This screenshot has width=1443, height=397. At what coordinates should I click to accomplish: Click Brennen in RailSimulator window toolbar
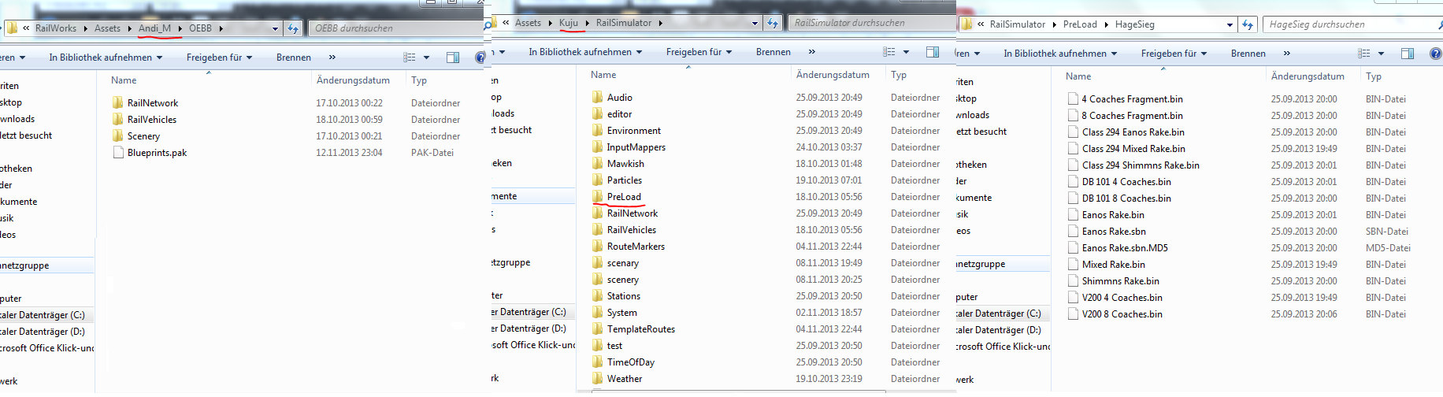(773, 52)
